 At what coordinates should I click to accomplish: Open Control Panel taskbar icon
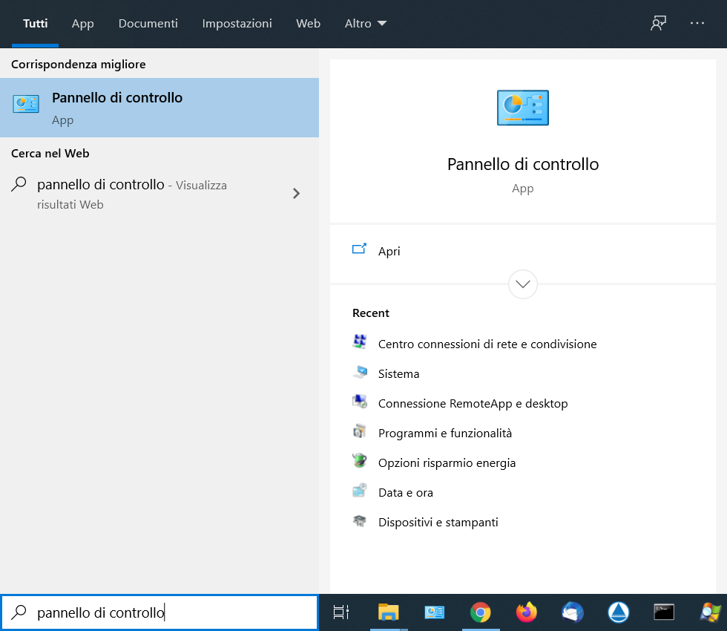[435, 612]
